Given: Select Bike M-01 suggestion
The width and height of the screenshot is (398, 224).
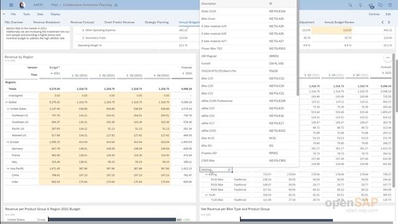Looking at the screenshot, I should point(248,138).
